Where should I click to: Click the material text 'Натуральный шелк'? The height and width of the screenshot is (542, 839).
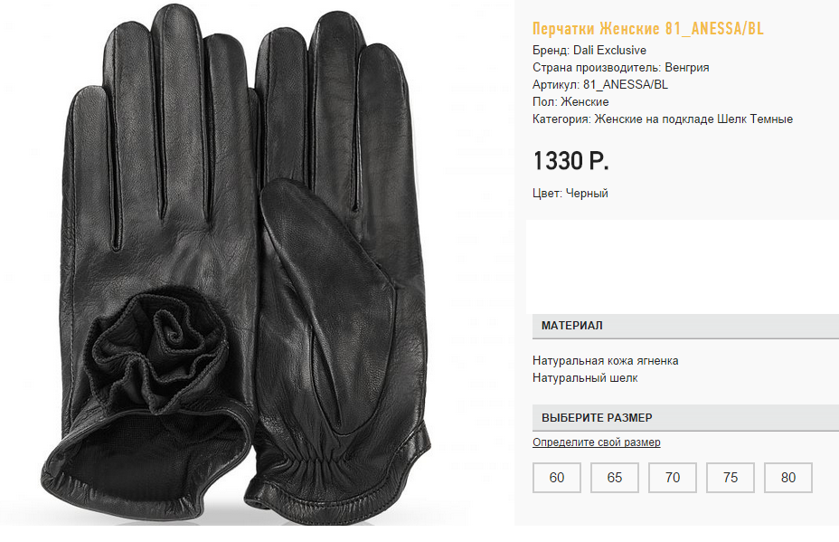point(585,378)
